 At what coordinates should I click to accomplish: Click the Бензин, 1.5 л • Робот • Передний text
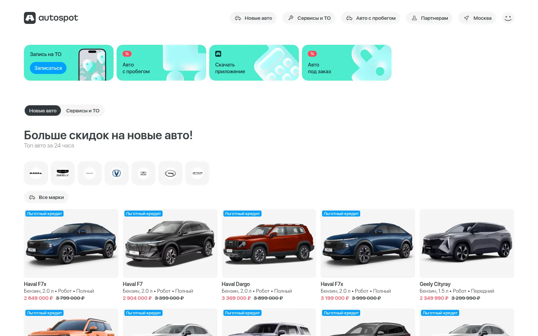457,291
